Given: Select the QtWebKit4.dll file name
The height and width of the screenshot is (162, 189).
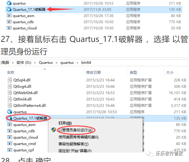Looking at the screenshot, I should coord(25,93).
